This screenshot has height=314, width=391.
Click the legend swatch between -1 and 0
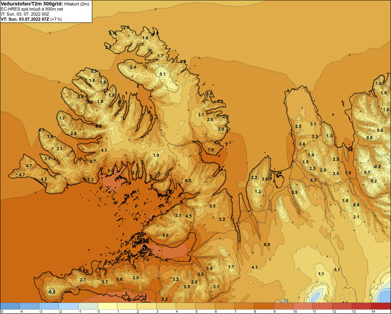pos(88,306)
